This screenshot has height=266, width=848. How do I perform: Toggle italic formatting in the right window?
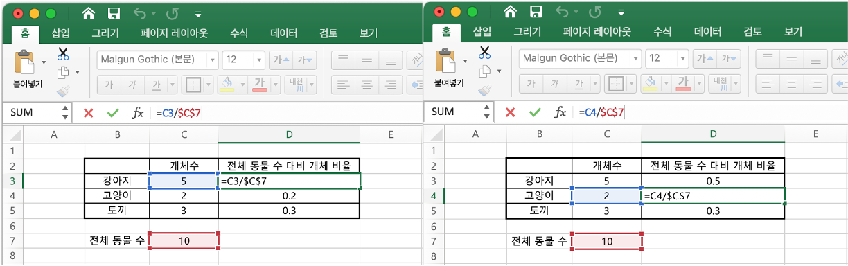(555, 83)
